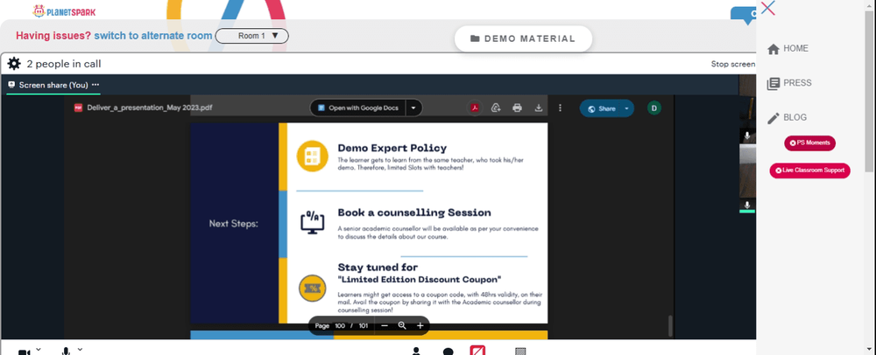Click the Demo Expert Policy icon
Image resolution: width=876 pixels, height=355 pixels.
(x=313, y=156)
